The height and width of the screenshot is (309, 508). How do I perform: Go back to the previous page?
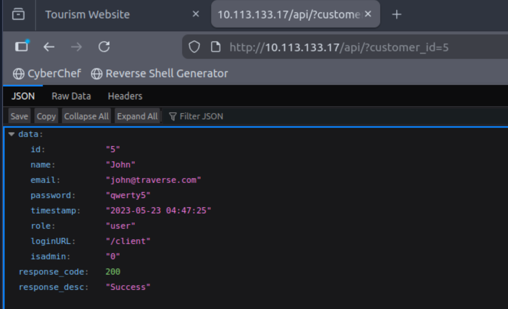(49, 47)
